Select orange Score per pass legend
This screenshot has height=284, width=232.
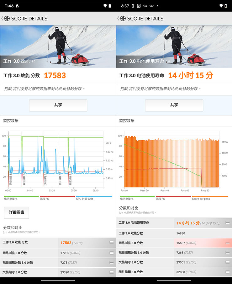pyautogui.click(x=210, y=198)
